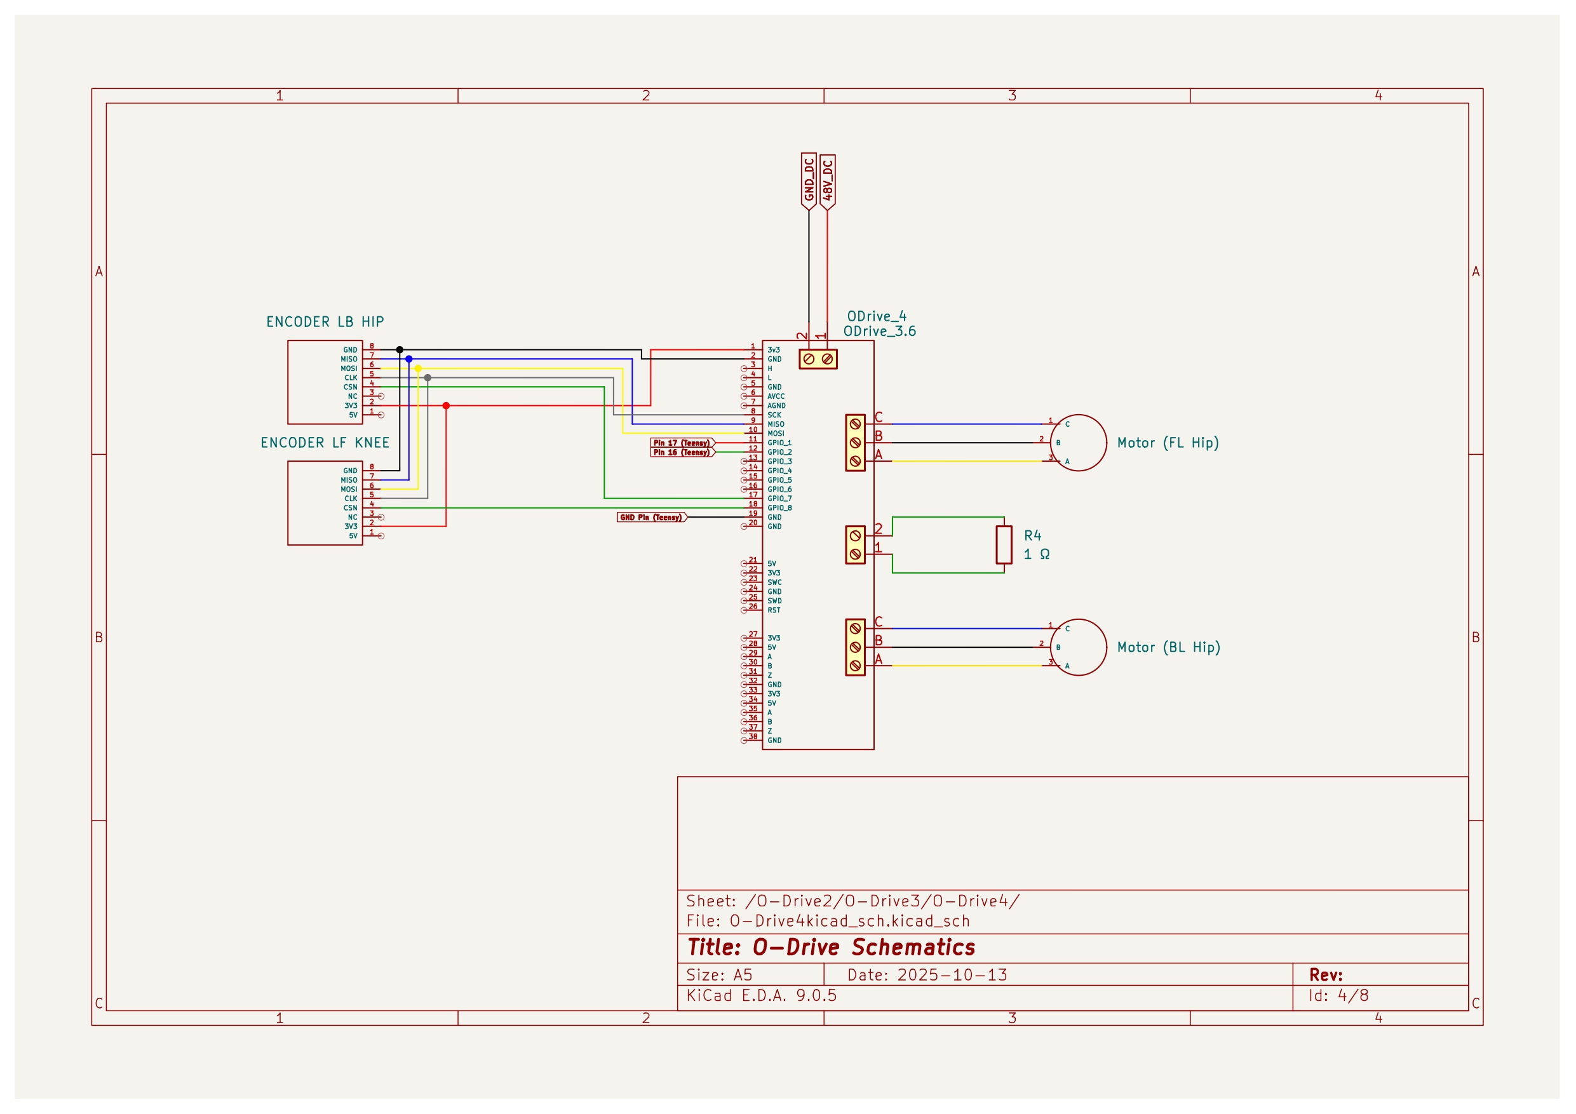Click the Motor (BL Hip) text label
Screen dimensions: 1576x1114
[1169, 647]
